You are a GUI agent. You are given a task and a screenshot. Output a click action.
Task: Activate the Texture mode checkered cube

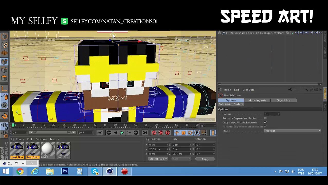click(4, 45)
